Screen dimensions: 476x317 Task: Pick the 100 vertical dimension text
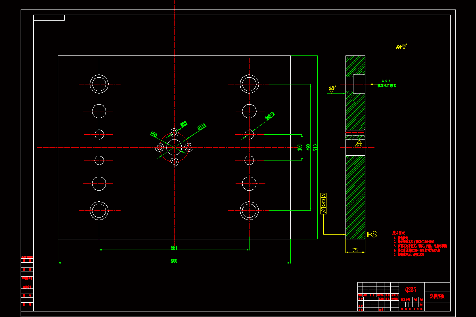[x=300, y=147]
